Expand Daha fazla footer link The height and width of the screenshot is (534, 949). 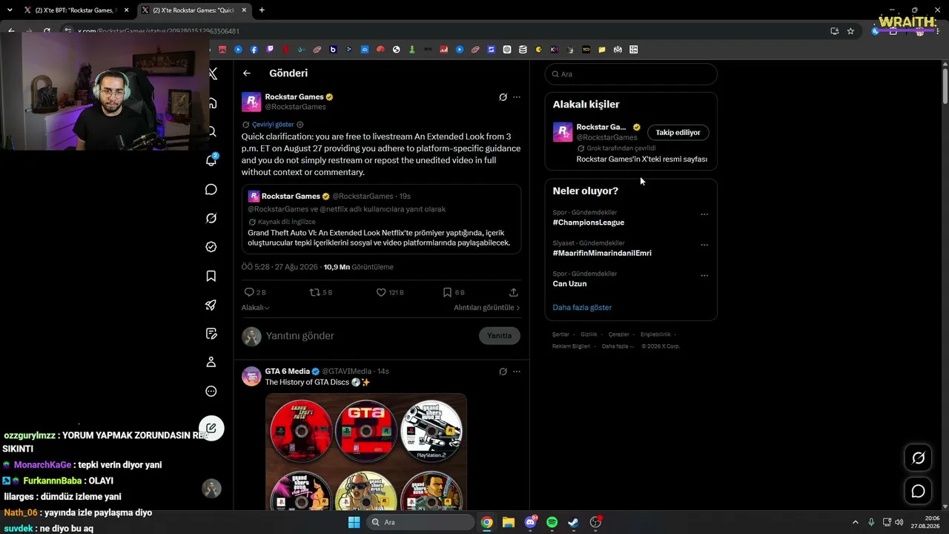coord(618,346)
